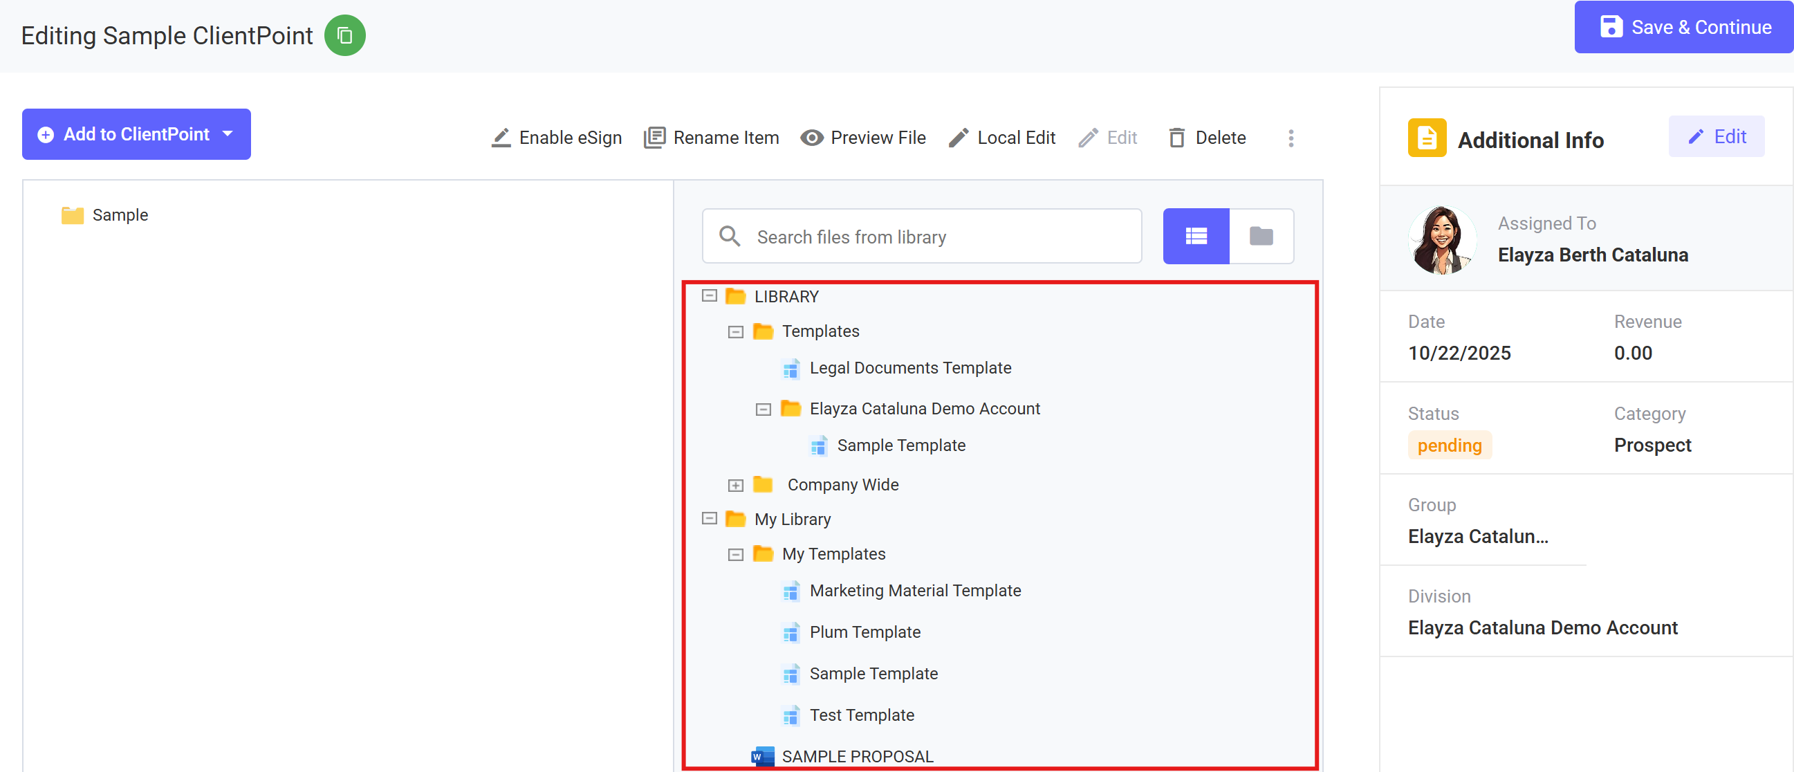Switch to list view in library
The height and width of the screenshot is (772, 1794).
click(1196, 236)
